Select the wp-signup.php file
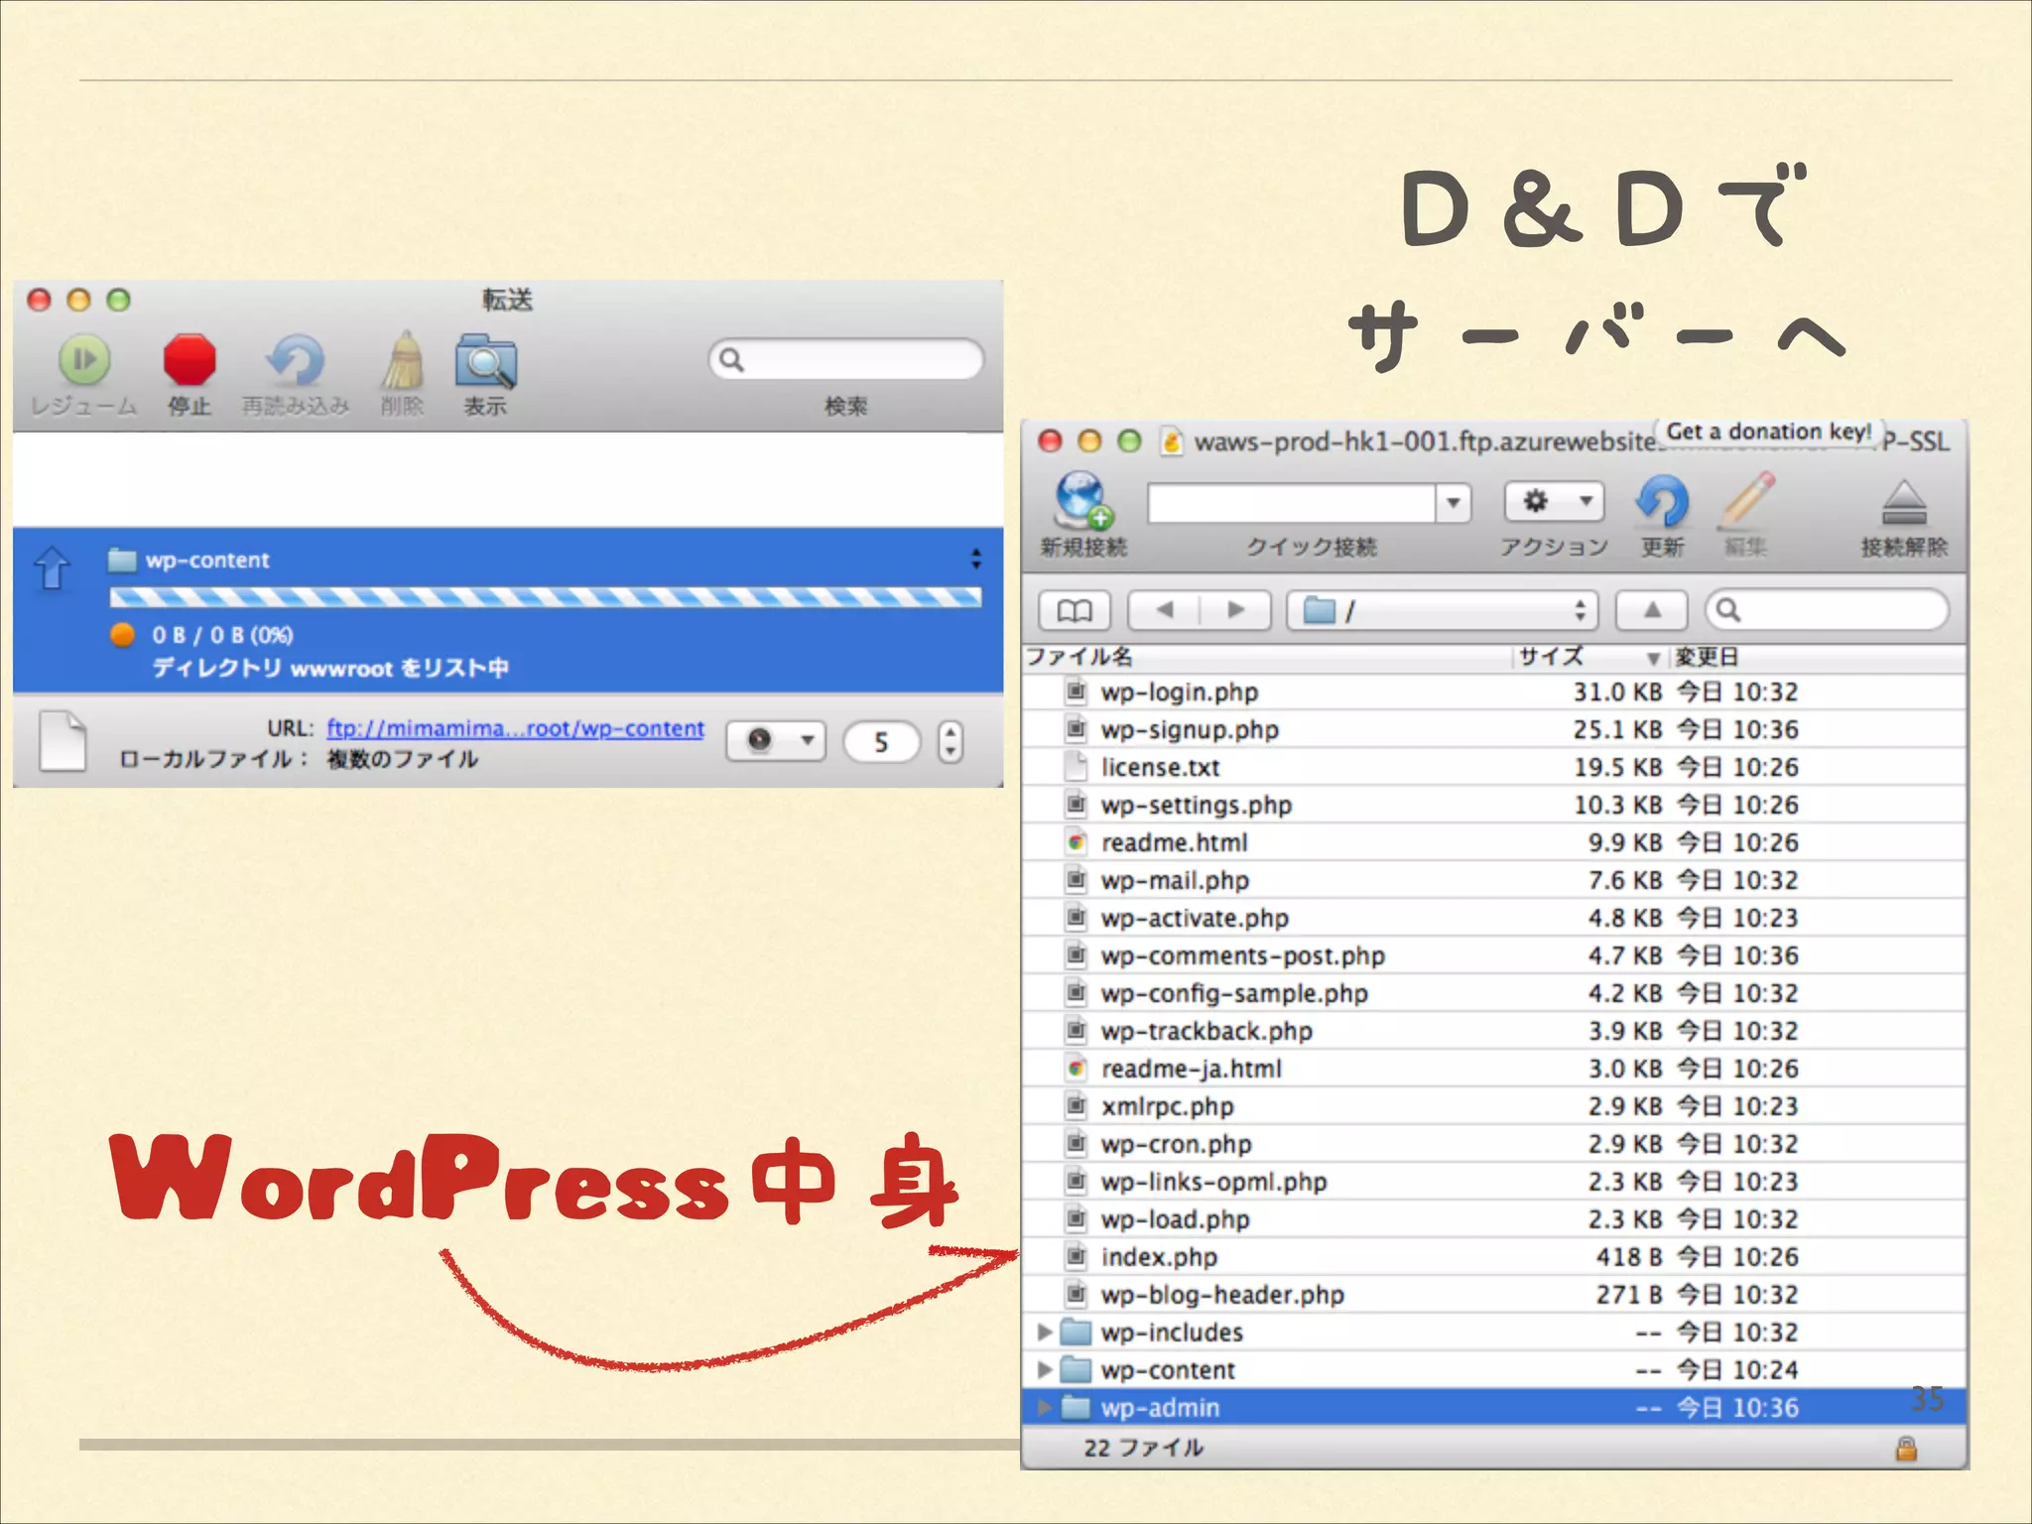Image resolution: width=2032 pixels, height=1524 pixels. 1494,729
